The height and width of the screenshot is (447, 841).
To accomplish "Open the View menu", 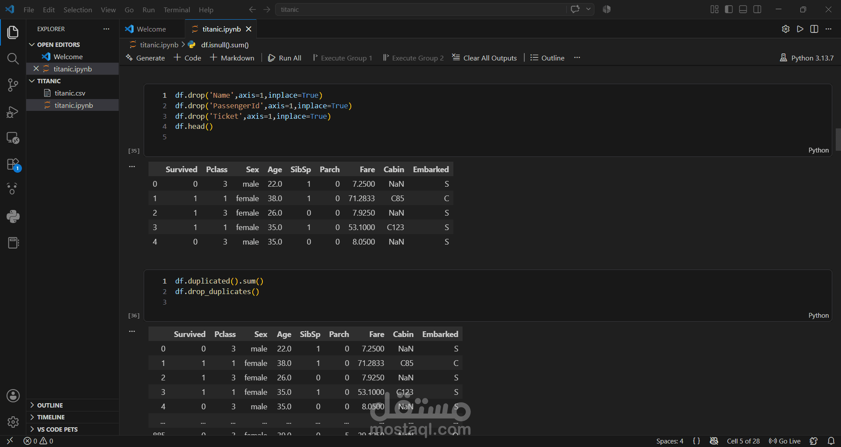I will [108, 10].
